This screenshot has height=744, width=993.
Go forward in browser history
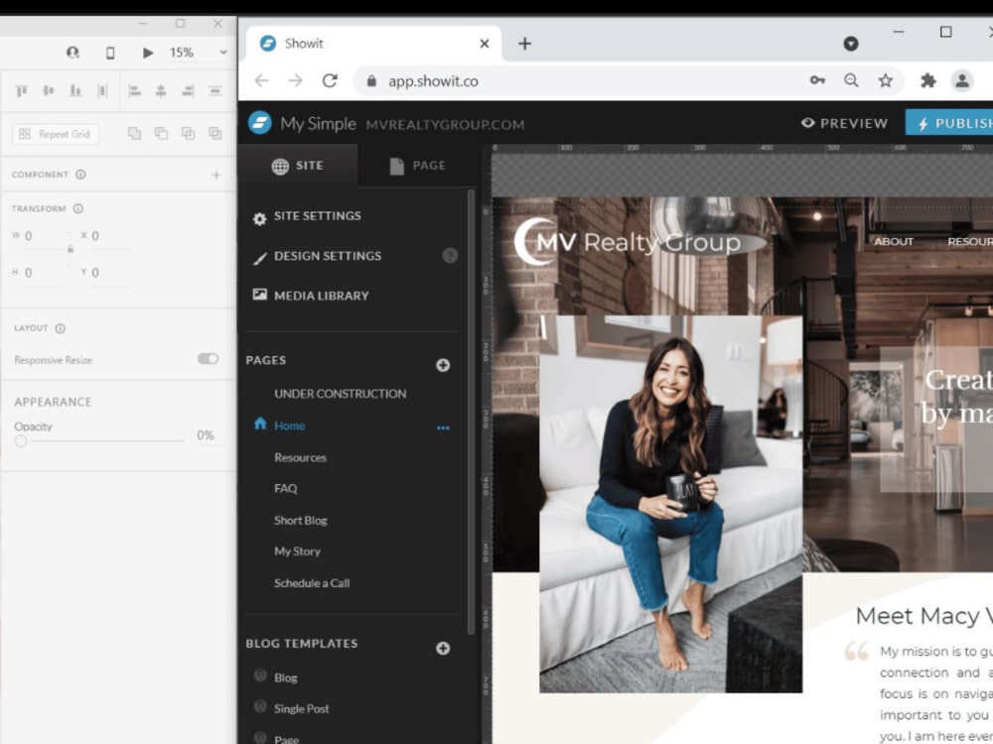click(295, 80)
